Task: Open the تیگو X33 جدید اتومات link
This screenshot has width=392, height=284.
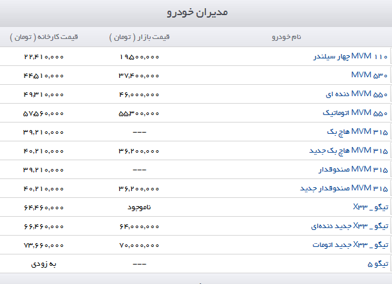Action: point(351,245)
